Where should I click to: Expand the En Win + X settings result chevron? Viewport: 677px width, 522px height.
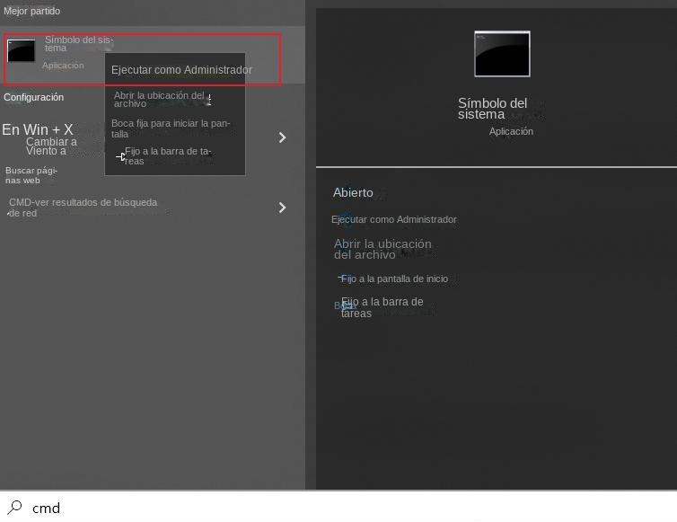[282, 137]
